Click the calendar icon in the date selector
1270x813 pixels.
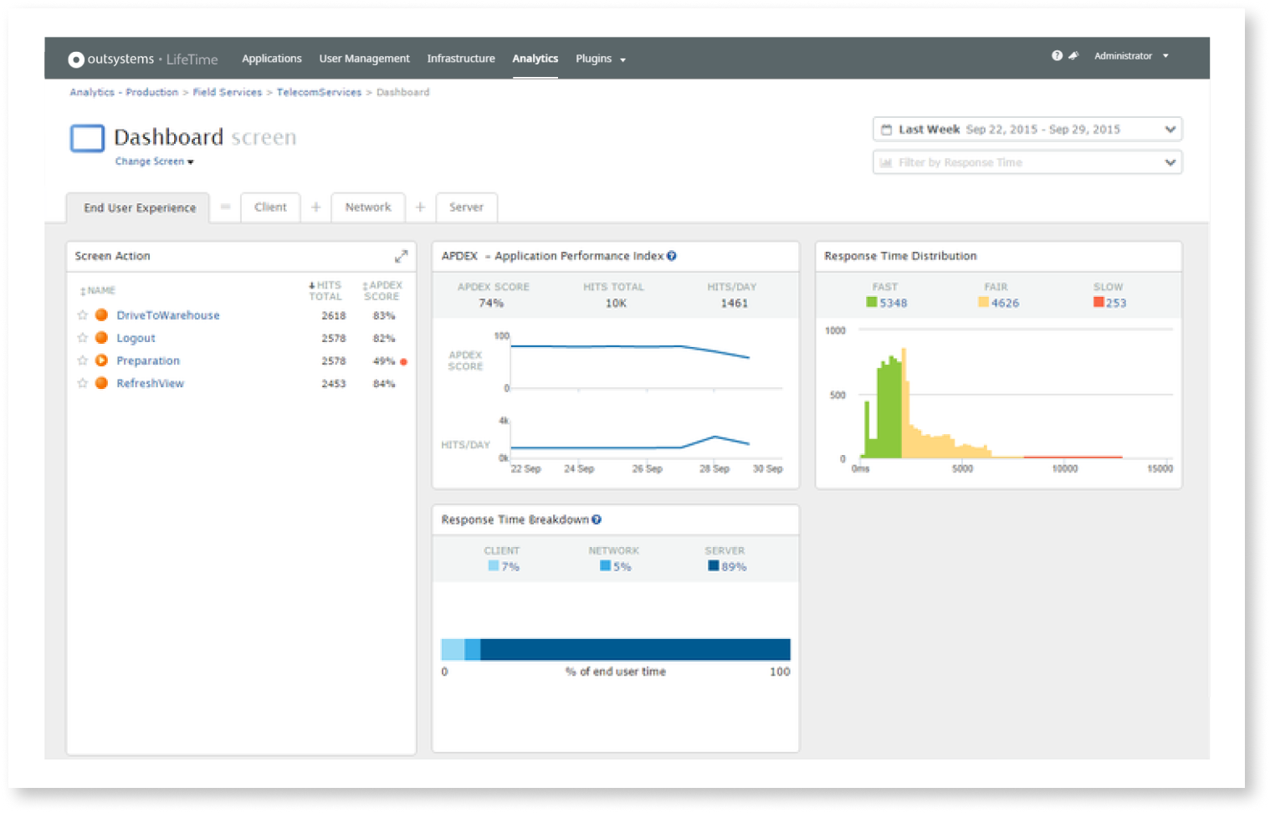[x=887, y=129]
